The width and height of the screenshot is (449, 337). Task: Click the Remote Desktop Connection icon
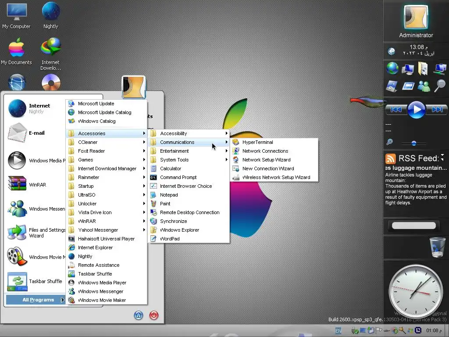(x=153, y=212)
